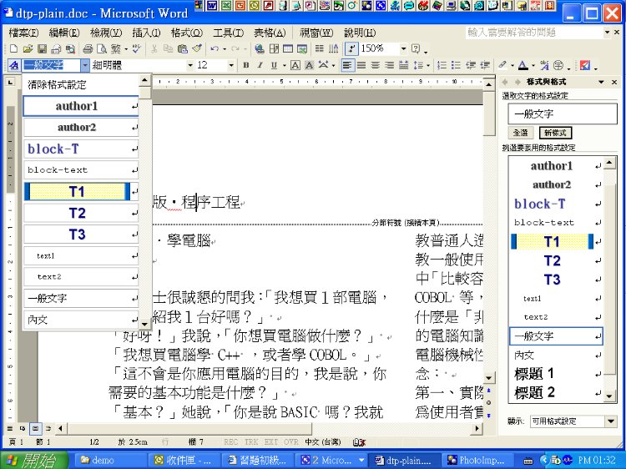Switch to PhotoImp taskbar item
626x469 pixels.
476,460
